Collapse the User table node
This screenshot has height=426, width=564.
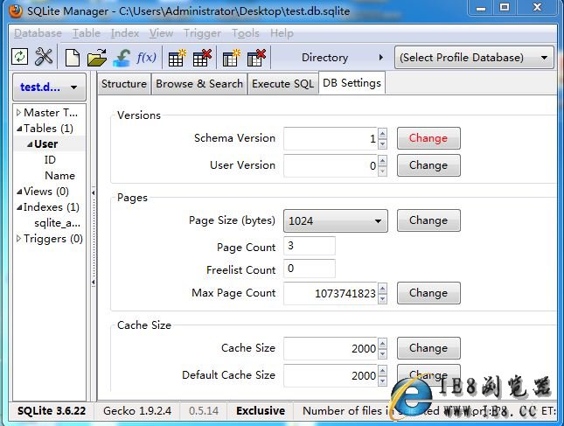coord(30,144)
